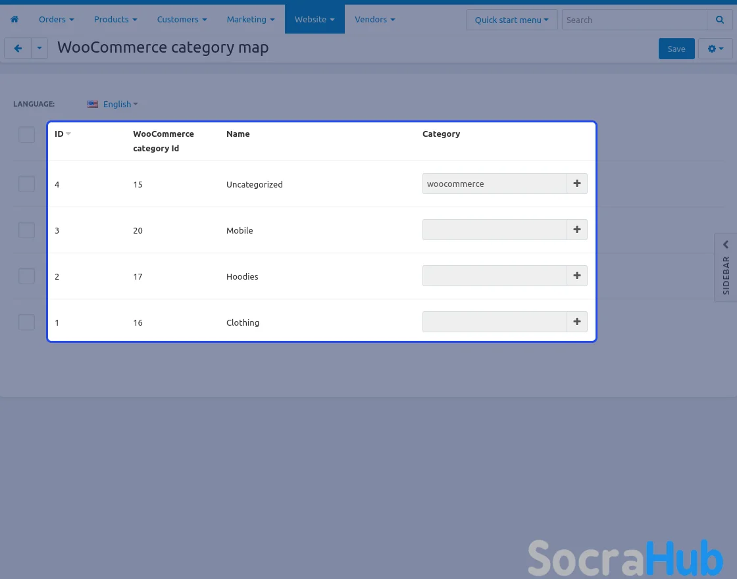
Task: Sort table by ID column
Action: tap(61, 134)
